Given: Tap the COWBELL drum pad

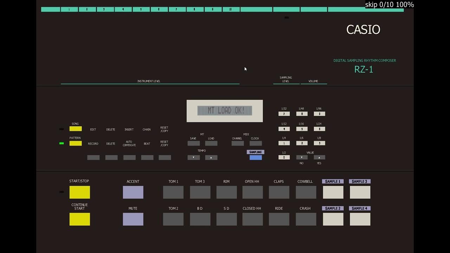Looking at the screenshot, I should 306,192.
